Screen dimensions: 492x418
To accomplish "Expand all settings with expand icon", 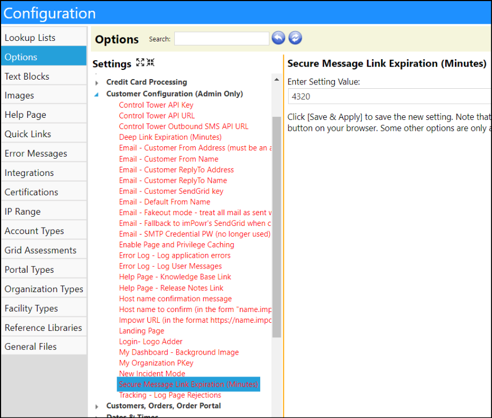I will click(140, 62).
